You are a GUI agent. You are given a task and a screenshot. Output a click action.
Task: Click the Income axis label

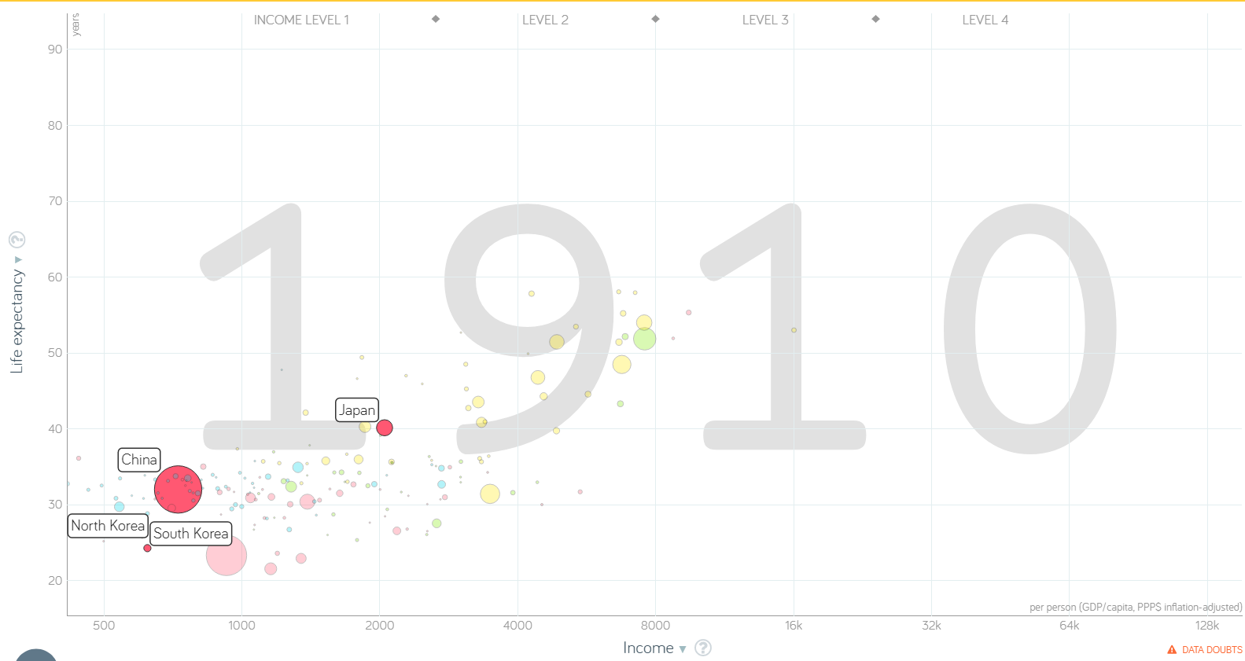(x=648, y=648)
